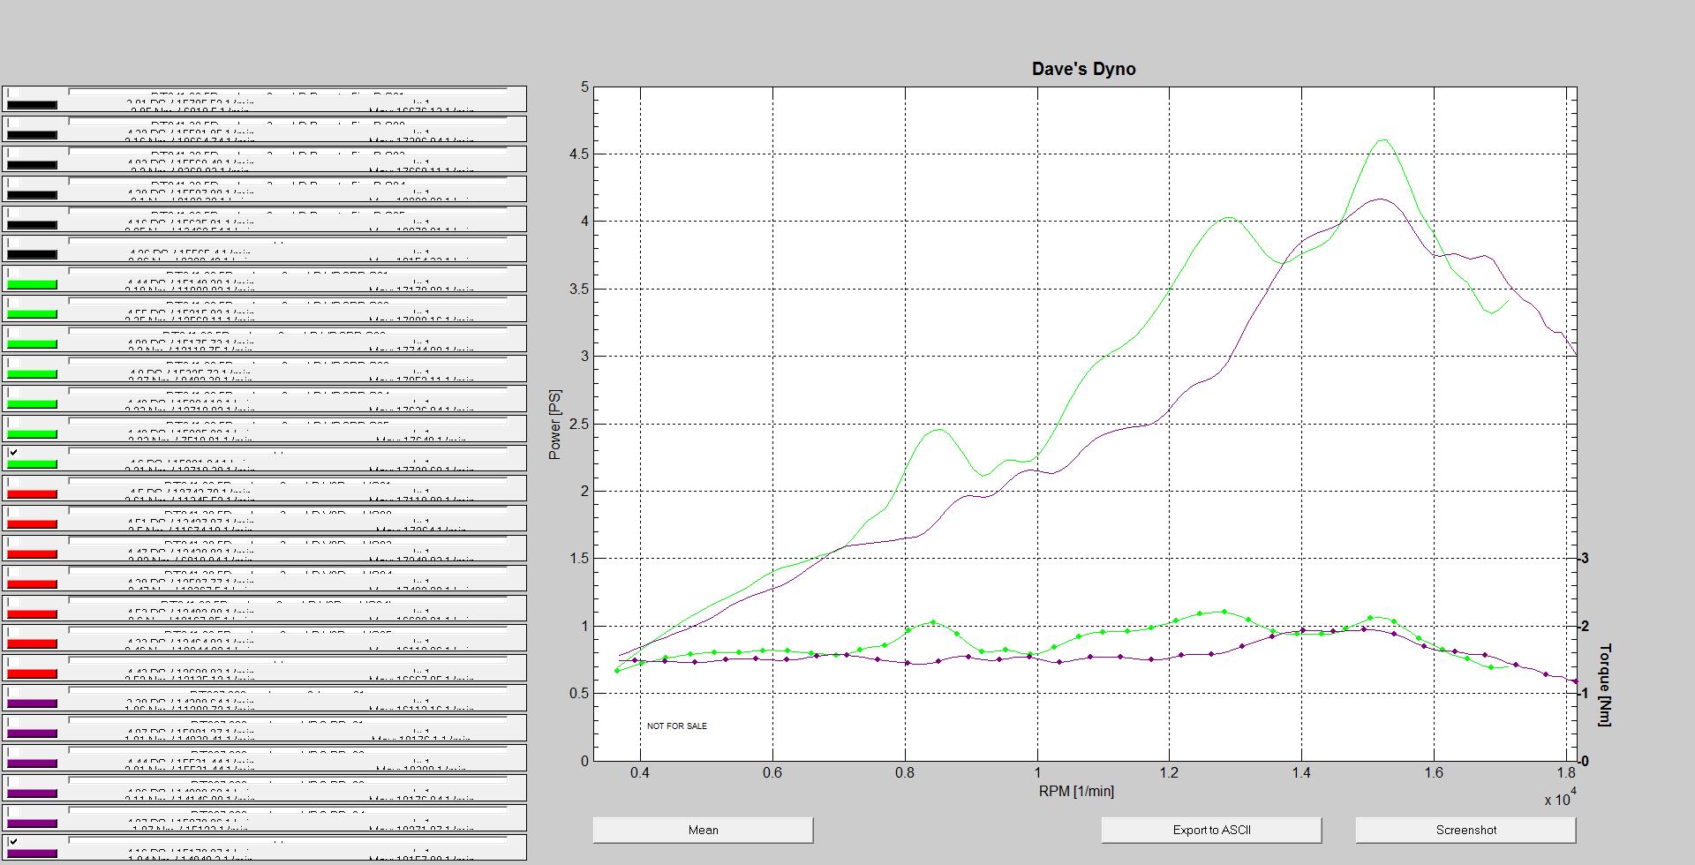
Task: Uncheck the checked green run's checkbox
Action: (x=13, y=453)
